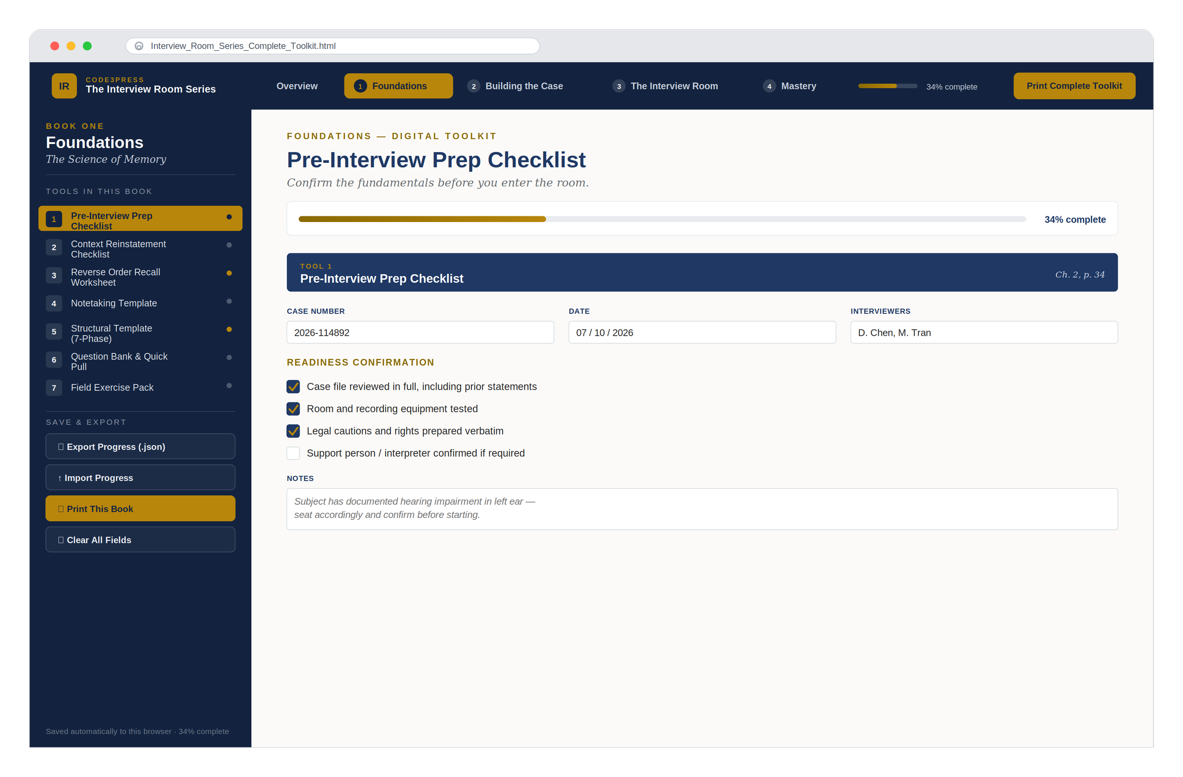Screen dimensions: 1183x777
Task: Click 'The Interview Room Series' title
Action: point(150,89)
